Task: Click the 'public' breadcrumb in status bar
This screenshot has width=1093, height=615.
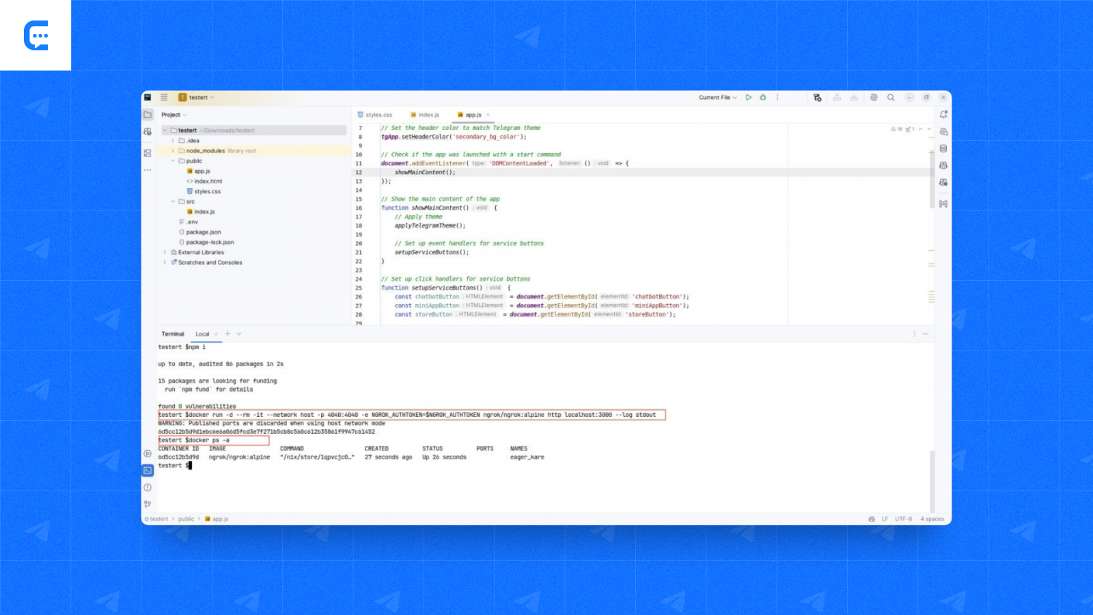Action: click(186, 519)
